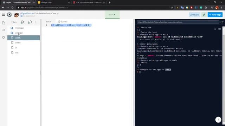Viewport: 225px width, 126px height.
Task: Open the Chrome three-dot menu
Action: pos(222,8)
